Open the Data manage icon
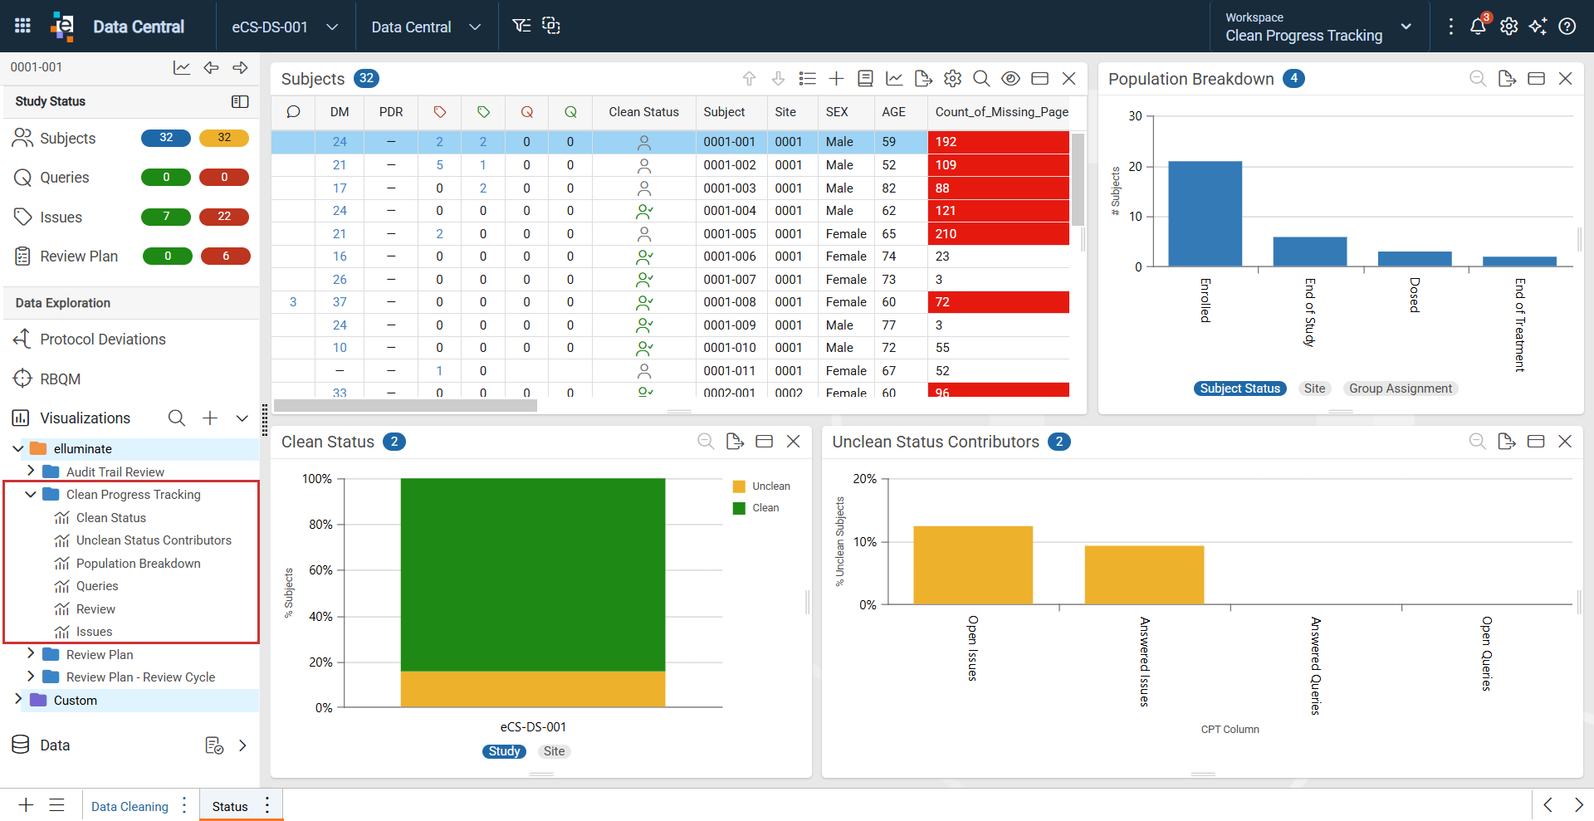The height and width of the screenshot is (821, 1594). pyautogui.click(x=214, y=745)
